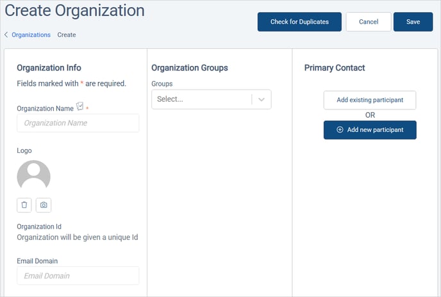Open the Groups 'Select...' combo box
Viewport: 441px width, 297px height.
click(201, 99)
